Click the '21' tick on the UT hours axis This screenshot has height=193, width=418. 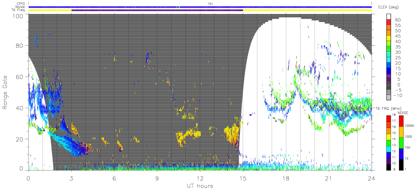(x=328, y=178)
